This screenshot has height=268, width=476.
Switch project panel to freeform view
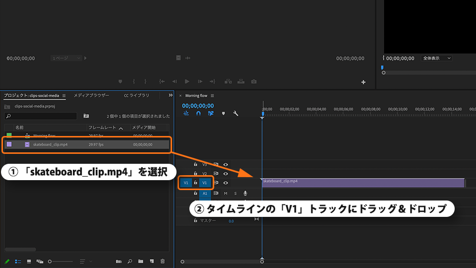[x=40, y=262]
